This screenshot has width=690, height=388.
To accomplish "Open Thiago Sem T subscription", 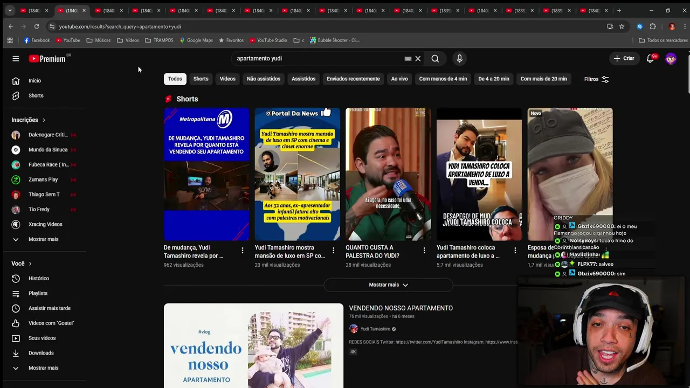I will tap(43, 195).
